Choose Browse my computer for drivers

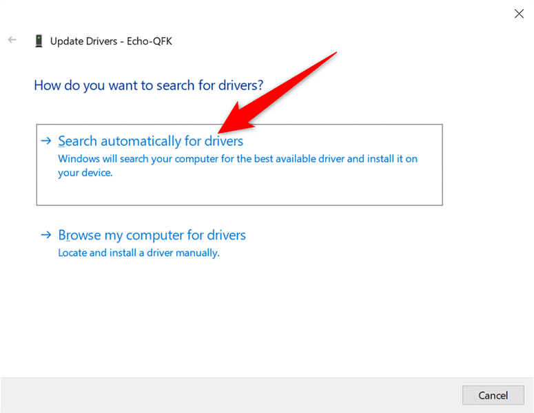pyautogui.click(x=152, y=235)
